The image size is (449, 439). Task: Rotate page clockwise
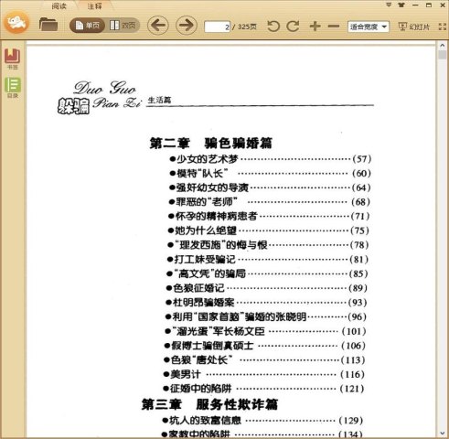pyautogui.click(x=293, y=27)
